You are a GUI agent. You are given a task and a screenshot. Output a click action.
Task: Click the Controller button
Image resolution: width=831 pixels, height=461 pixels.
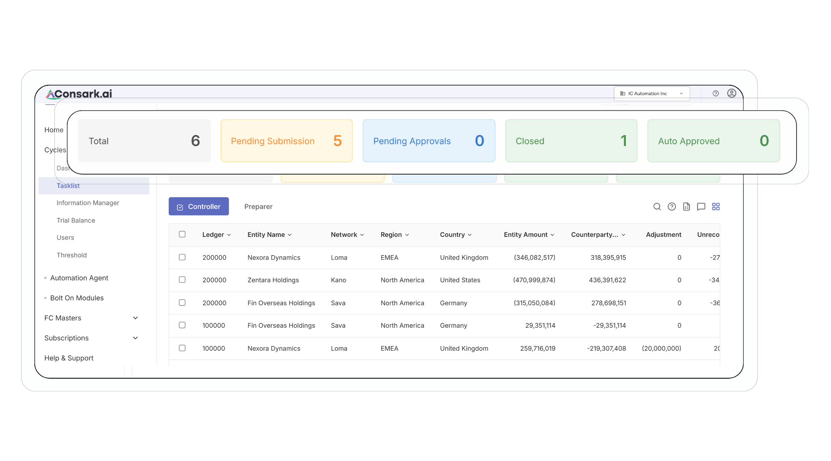tap(199, 207)
